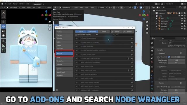The image size is (187, 105).
Task: Click the Sampling Viewport presets list icon
Action: click(x=181, y=53)
